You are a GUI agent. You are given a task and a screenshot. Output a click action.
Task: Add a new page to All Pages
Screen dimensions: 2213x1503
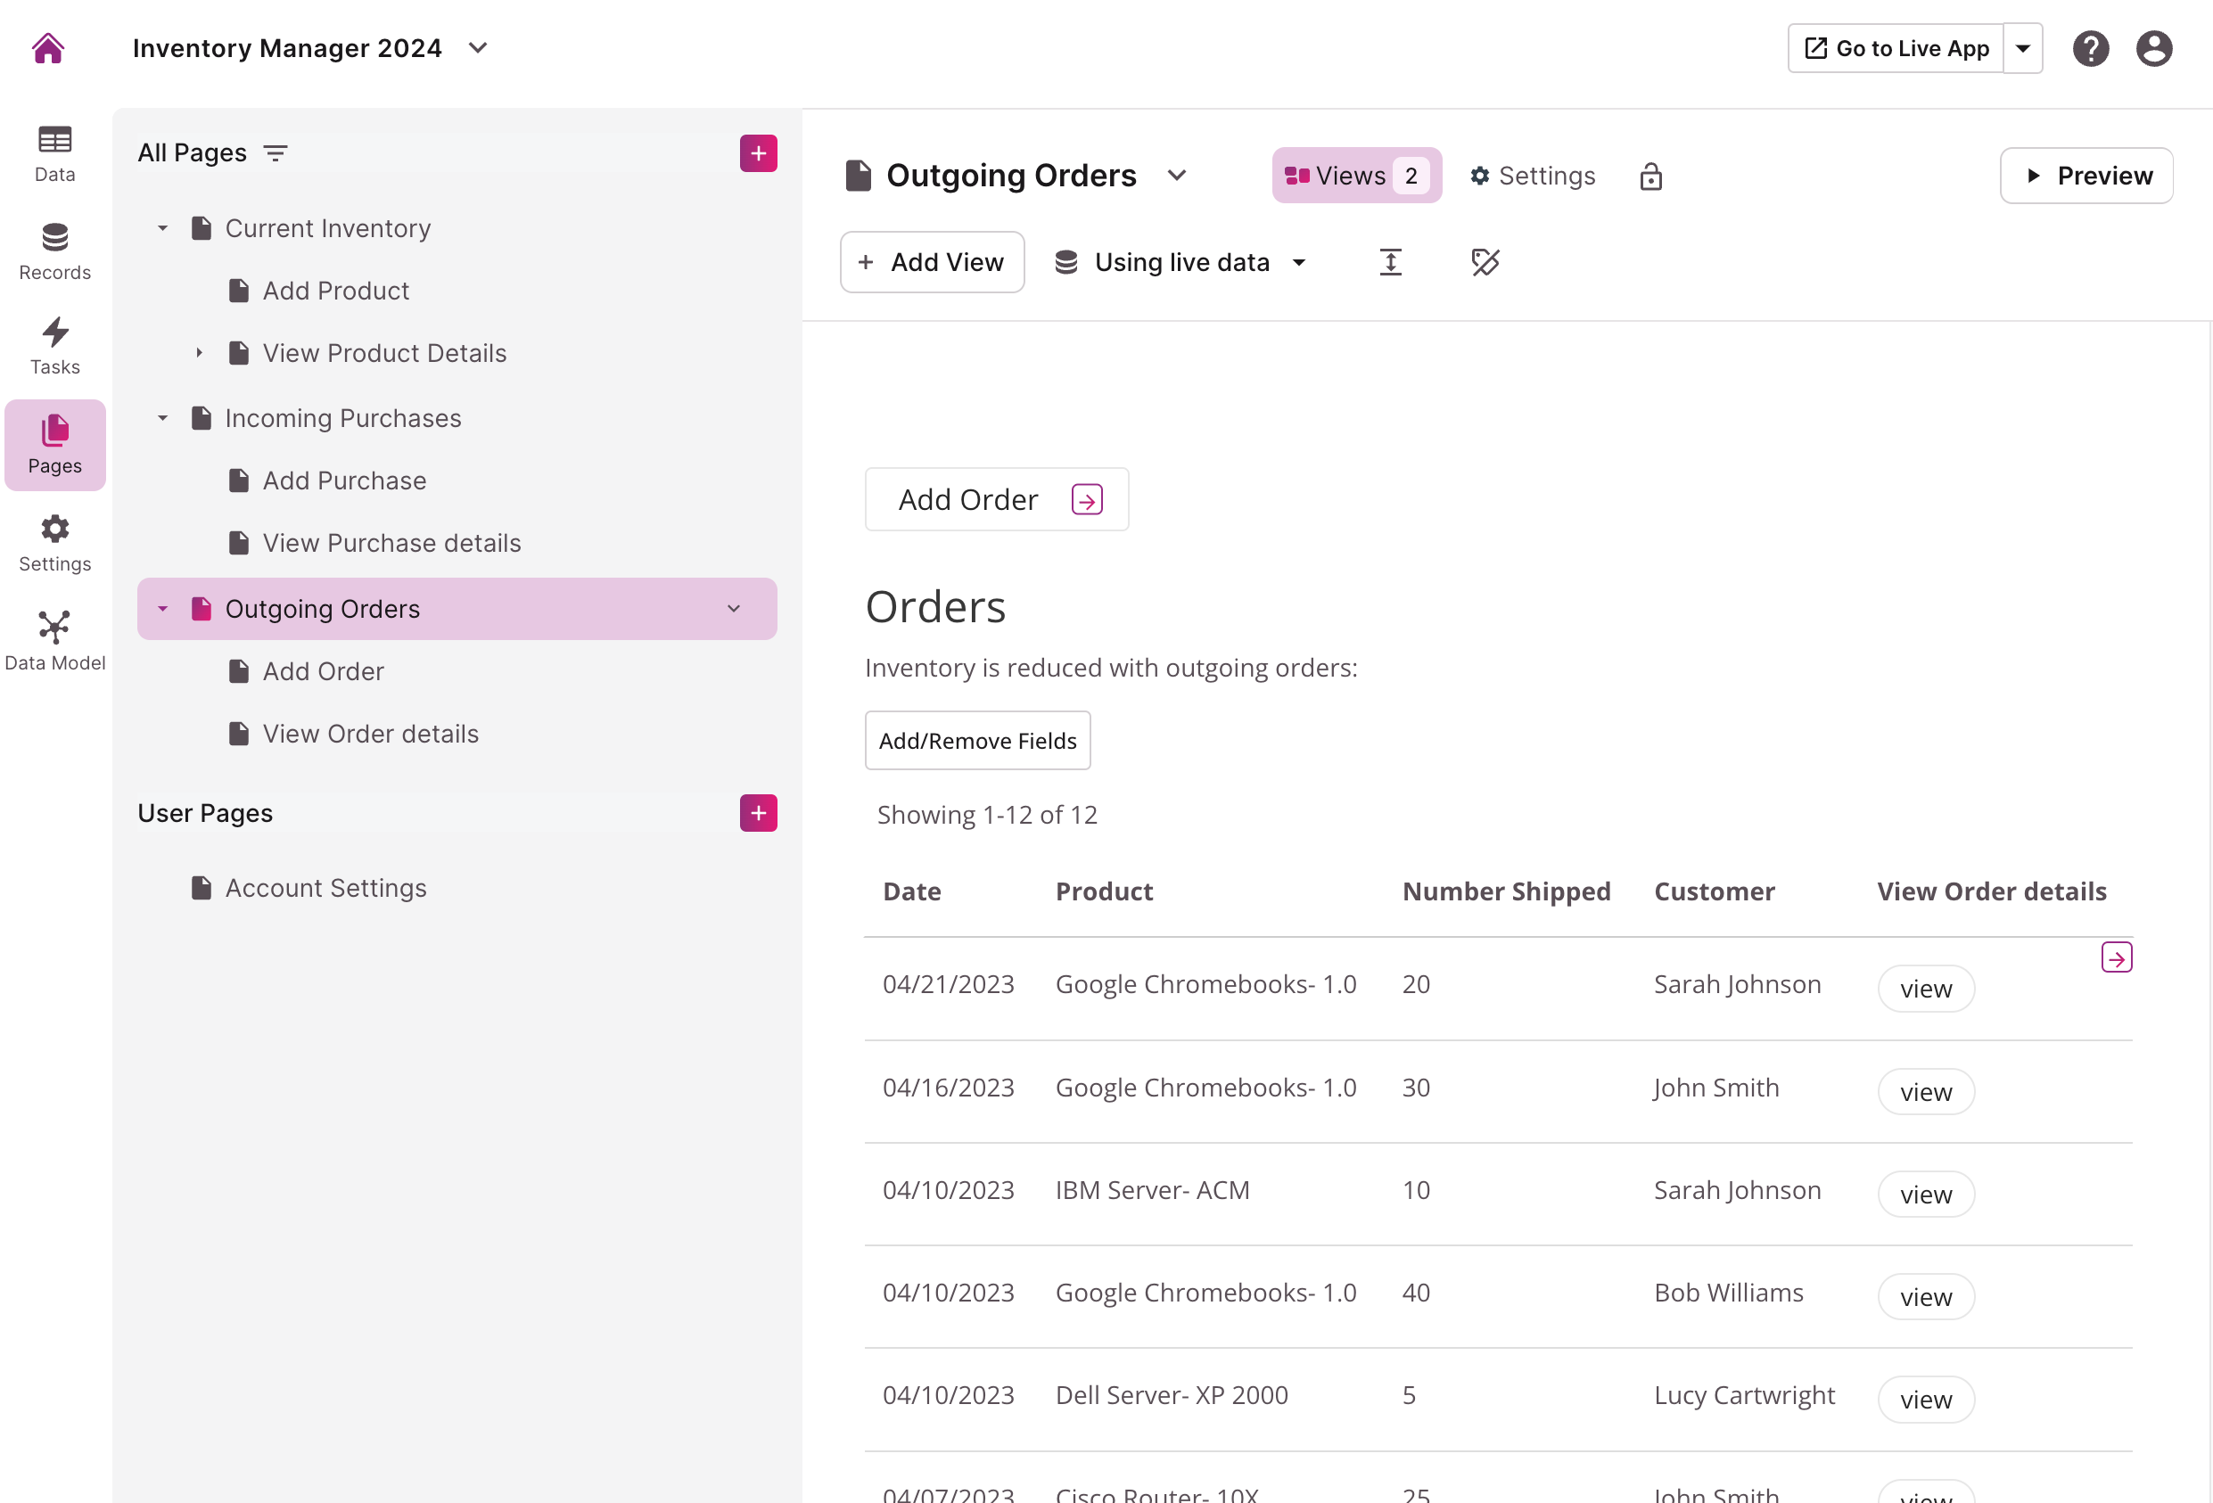[x=758, y=153]
